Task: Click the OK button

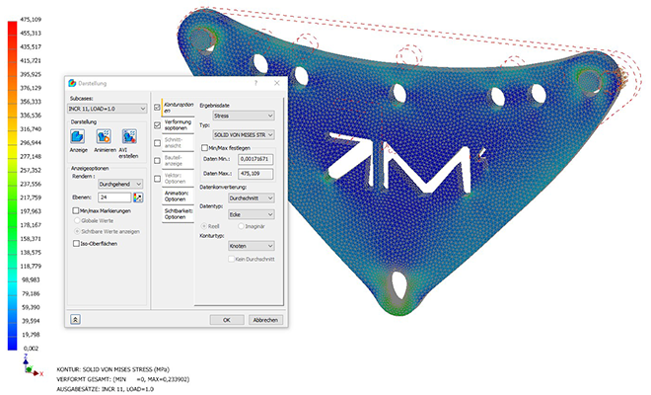Action: (226, 320)
